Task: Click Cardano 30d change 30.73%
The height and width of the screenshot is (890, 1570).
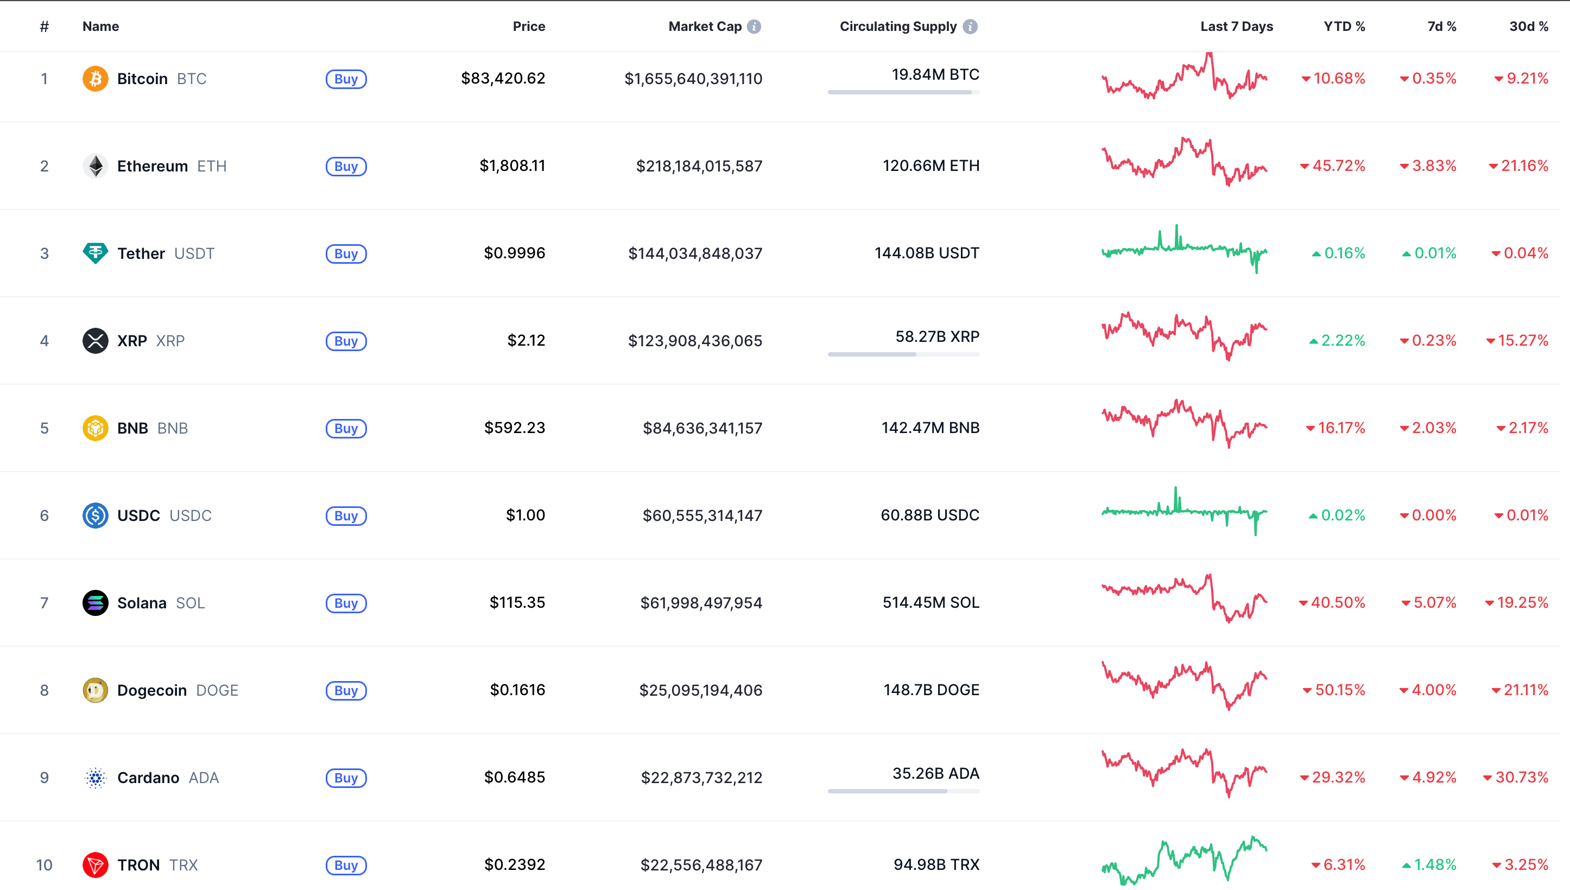Action: click(1516, 778)
